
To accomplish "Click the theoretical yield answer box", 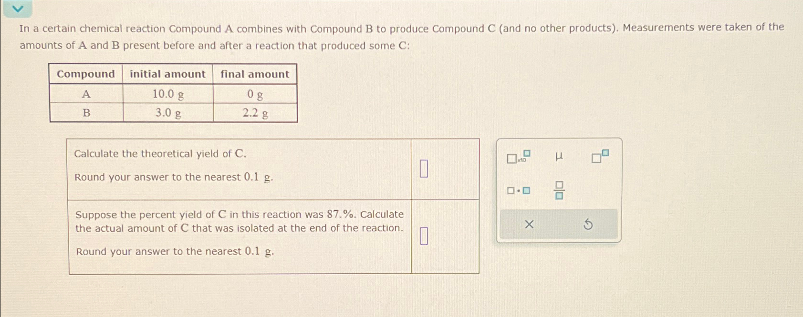I will pos(424,168).
